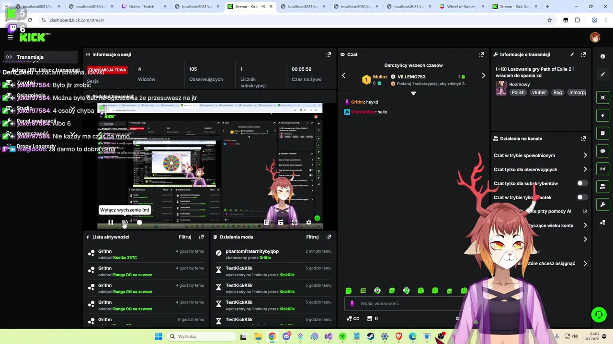613x344 pixels.
Task: Click the Grithn link in the ban entry
Action: 265,258
